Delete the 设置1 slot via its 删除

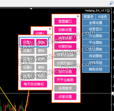(x=42, y=42)
